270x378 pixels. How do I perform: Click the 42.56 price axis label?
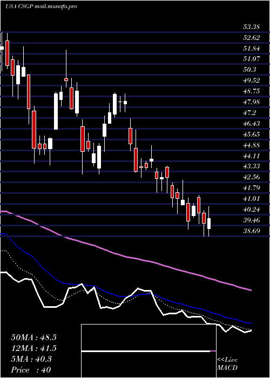252,177
